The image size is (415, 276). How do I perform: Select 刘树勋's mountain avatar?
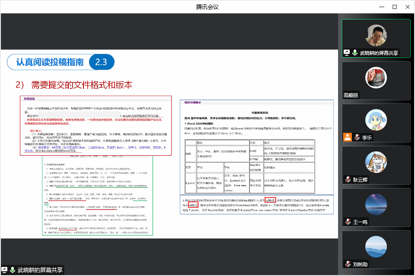(x=376, y=246)
